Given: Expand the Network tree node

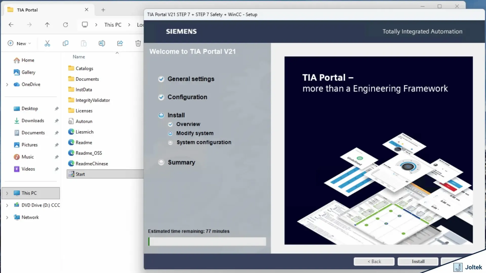Looking at the screenshot, I should click(x=7, y=217).
